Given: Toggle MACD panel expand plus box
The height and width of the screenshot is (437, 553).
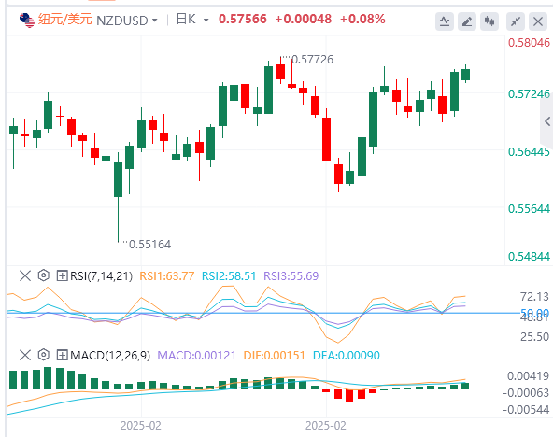Looking at the screenshot, I should (x=62, y=355).
